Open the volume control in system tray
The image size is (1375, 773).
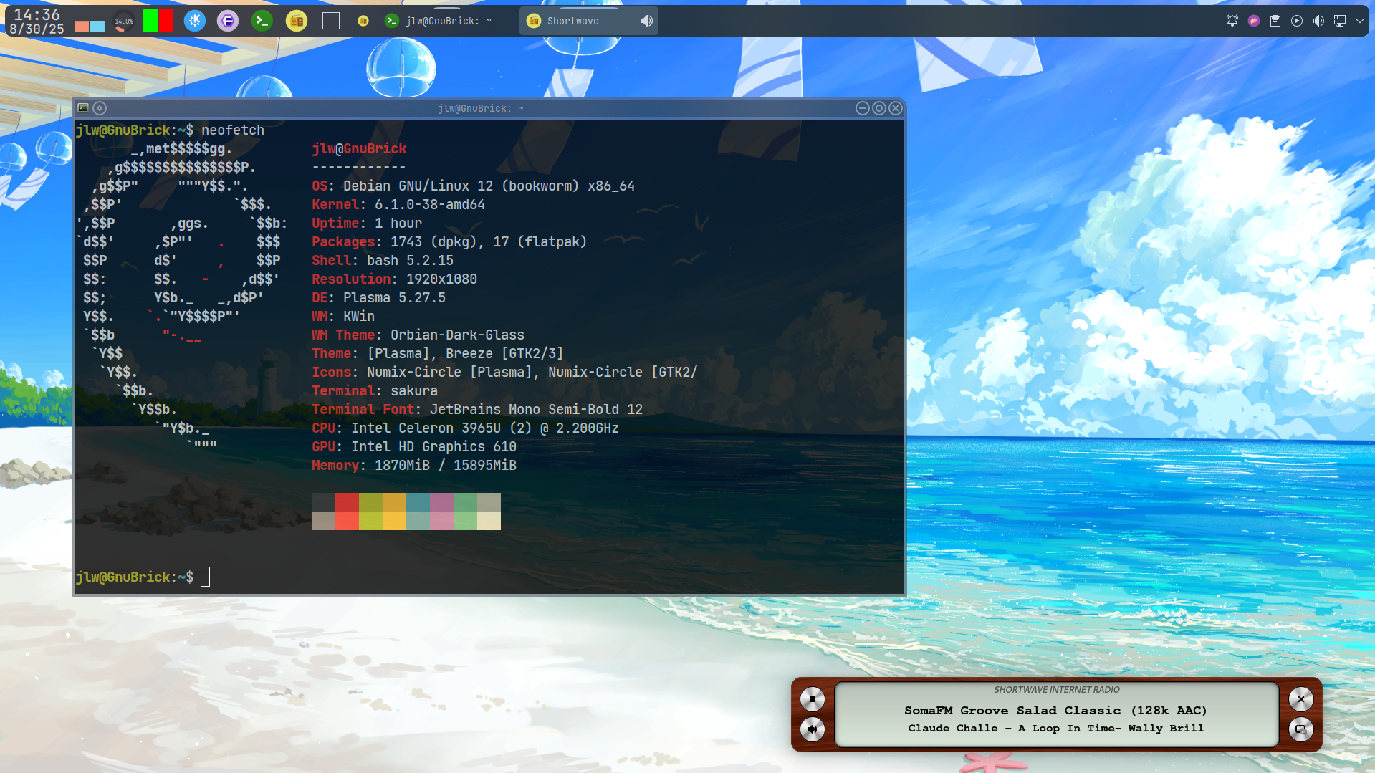(1318, 21)
